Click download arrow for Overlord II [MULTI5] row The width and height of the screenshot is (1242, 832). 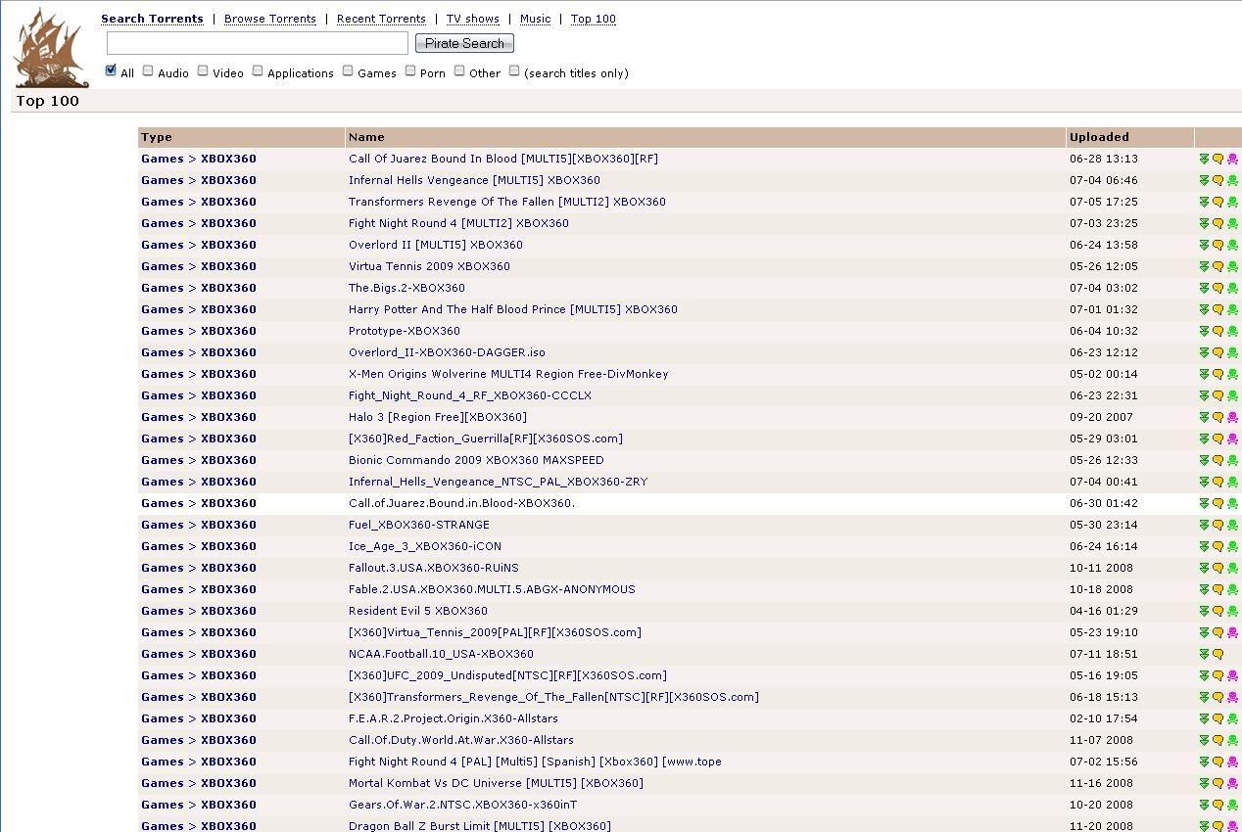(x=1204, y=246)
